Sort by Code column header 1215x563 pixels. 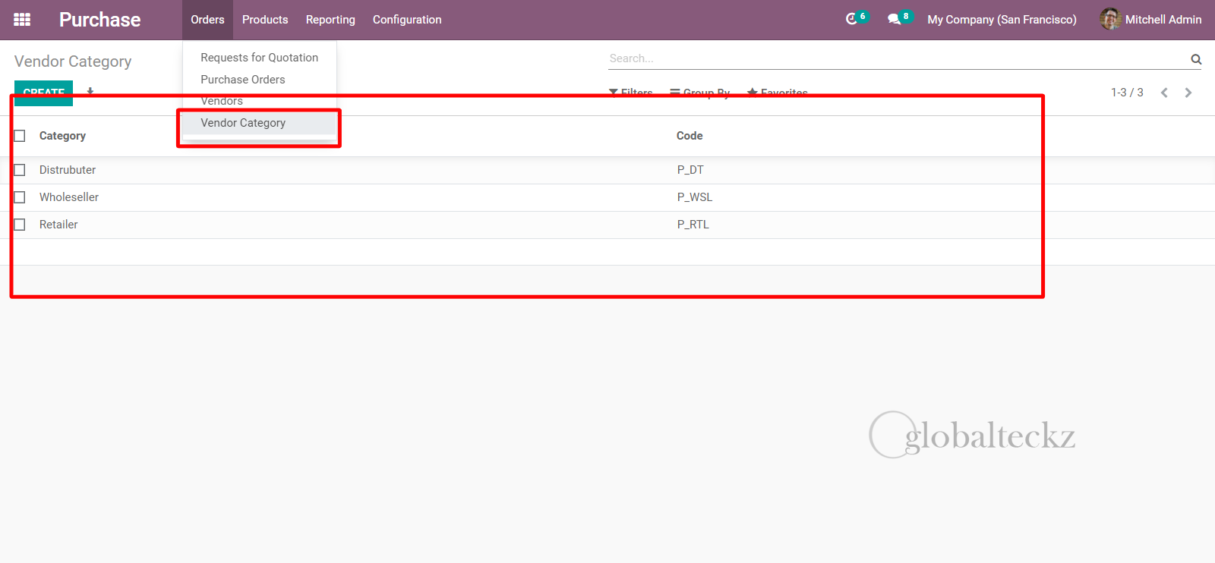[x=690, y=136]
